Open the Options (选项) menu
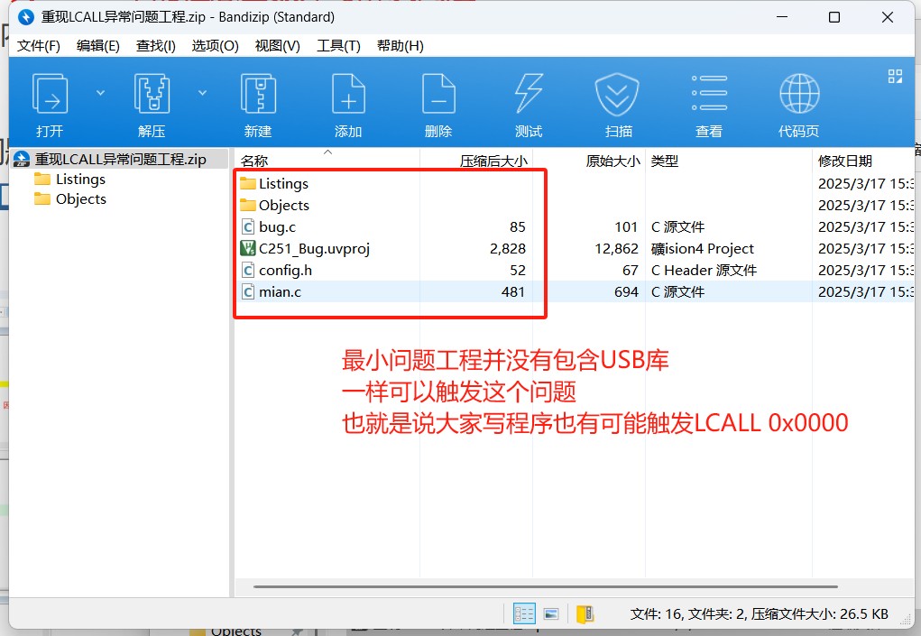 215,46
